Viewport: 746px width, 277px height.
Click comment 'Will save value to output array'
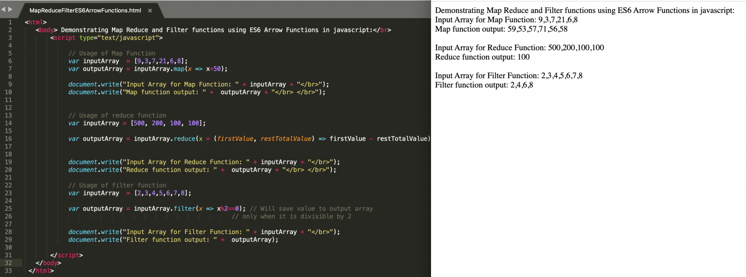pyautogui.click(x=311, y=209)
